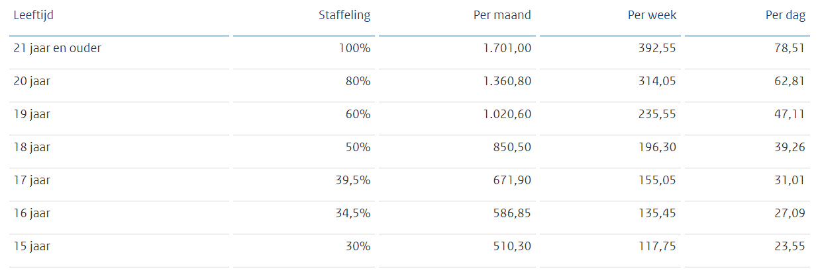Screen dimensions: 820x276
Task: Select the '17 jaar' row label
Action: [x=32, y=180]
